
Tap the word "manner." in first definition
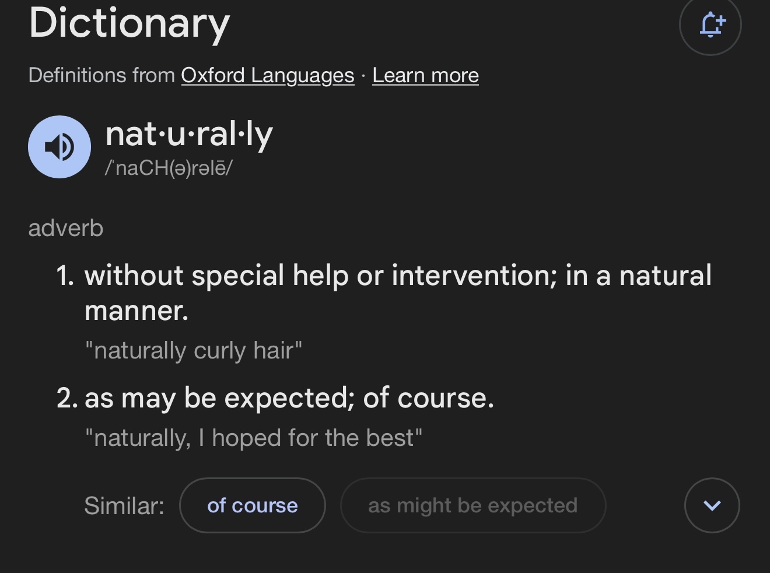[x=136, y=311]
